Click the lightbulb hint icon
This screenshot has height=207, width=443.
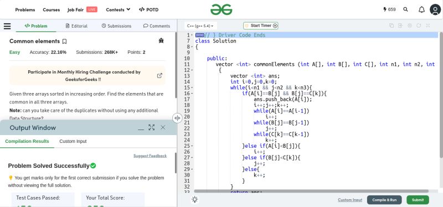195,199
